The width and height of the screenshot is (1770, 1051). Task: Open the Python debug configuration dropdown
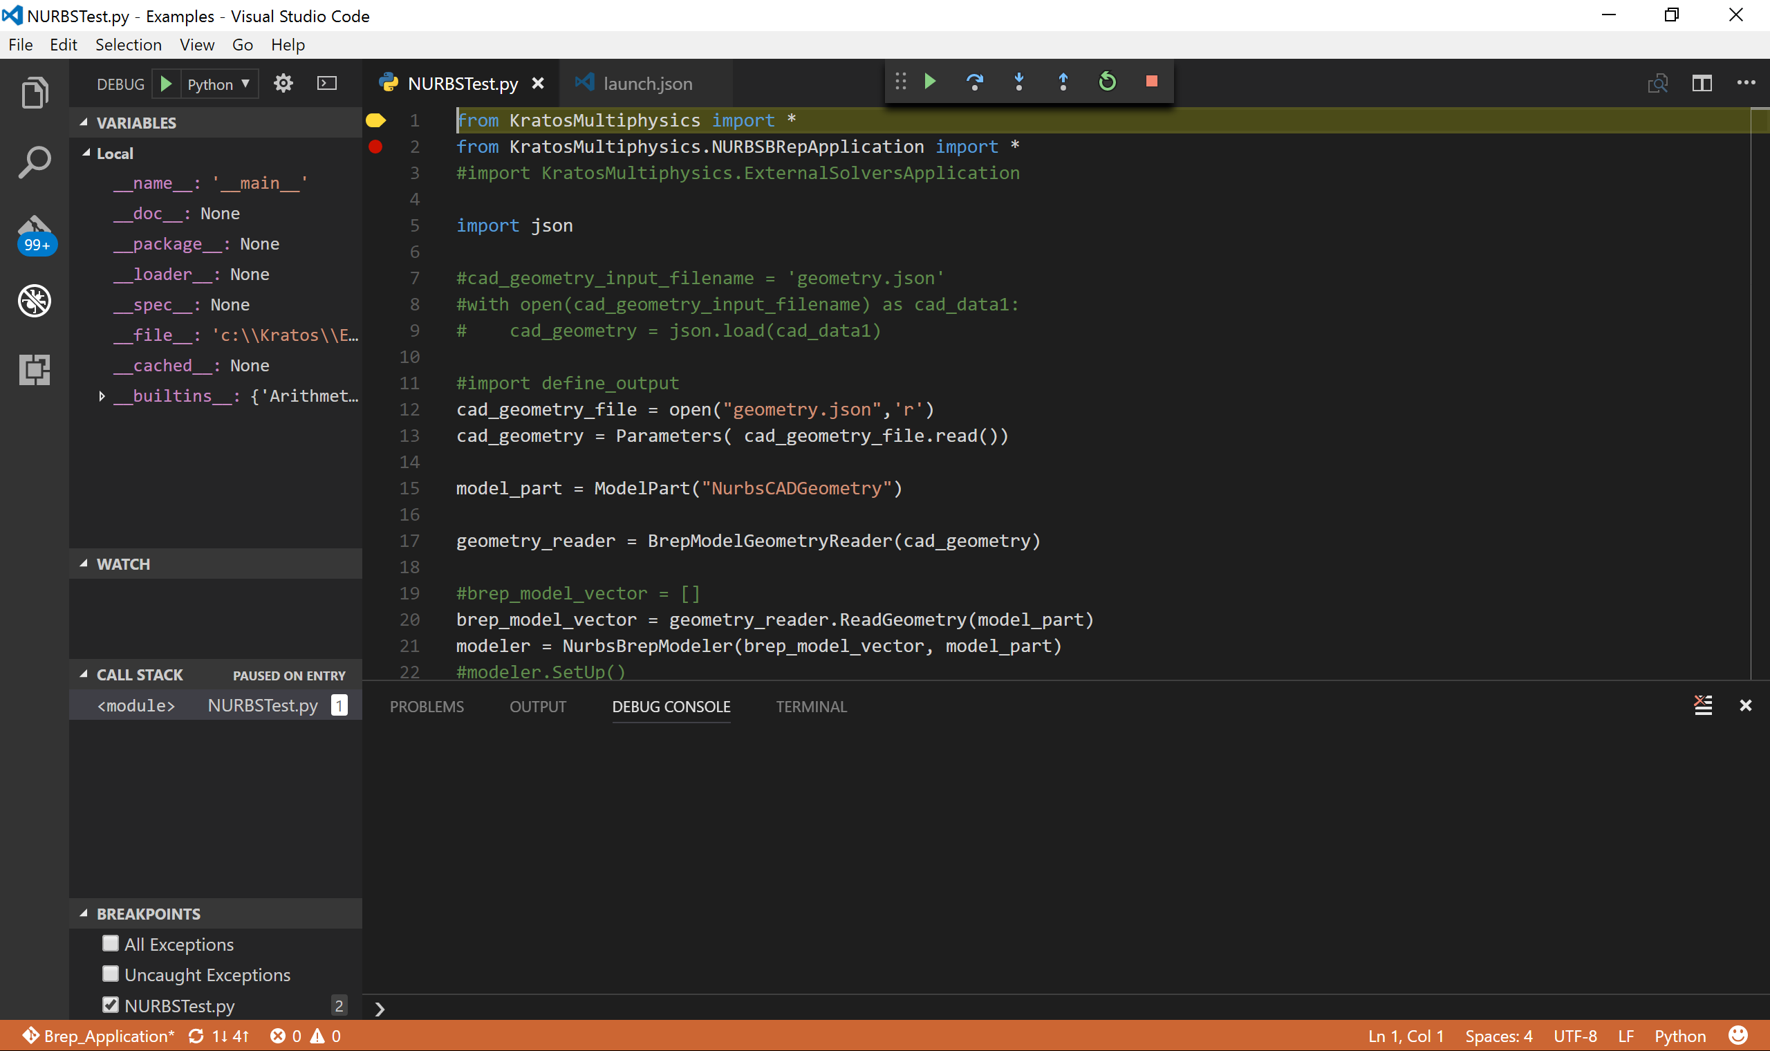click(218, 84)
